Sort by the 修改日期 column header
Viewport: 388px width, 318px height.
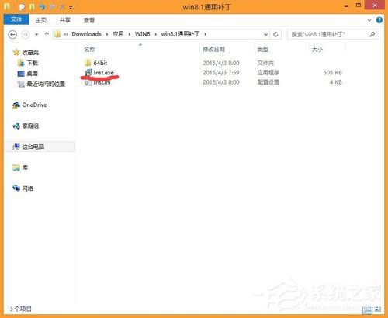pos(213,50)
